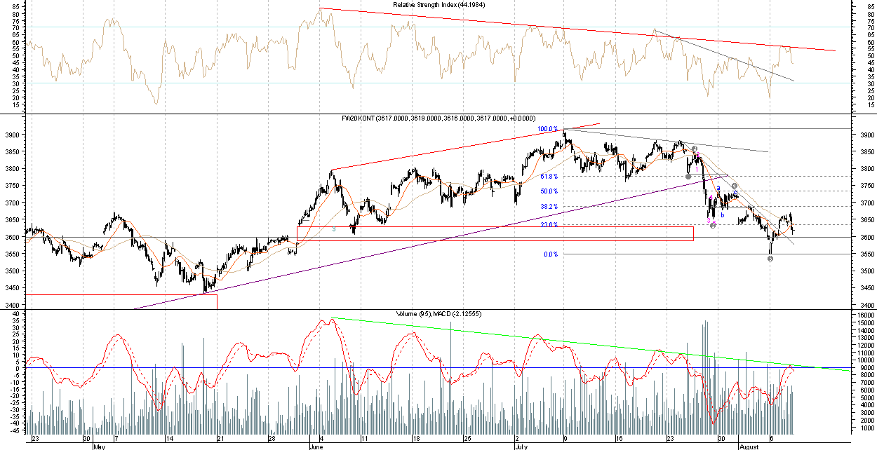Click the August month label on time axis

click(749, 446)
